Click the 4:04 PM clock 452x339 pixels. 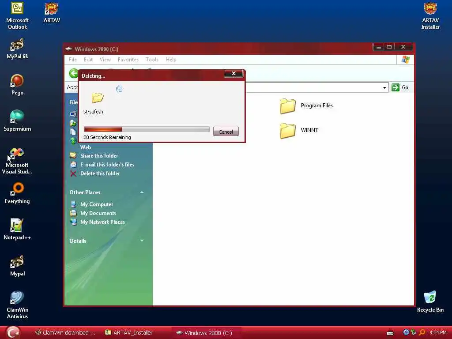tap(438, 333)
